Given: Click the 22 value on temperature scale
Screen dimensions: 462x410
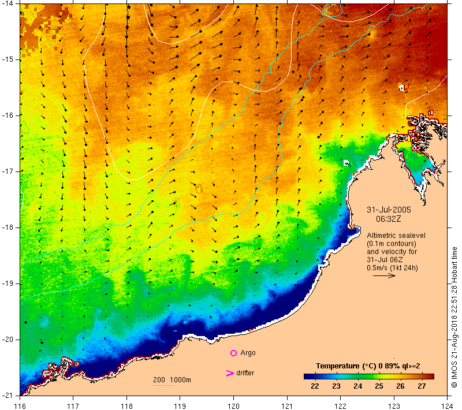Looking at the screenshot, I should [x=315, y=386].
